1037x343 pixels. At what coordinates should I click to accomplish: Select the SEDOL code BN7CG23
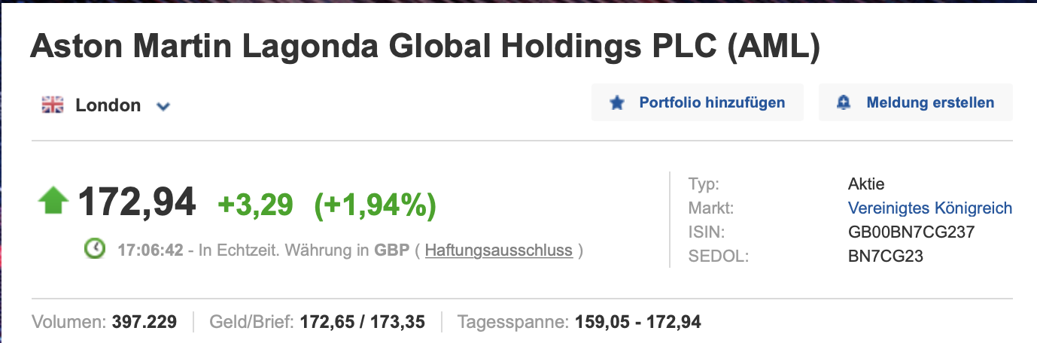(885, 256)
